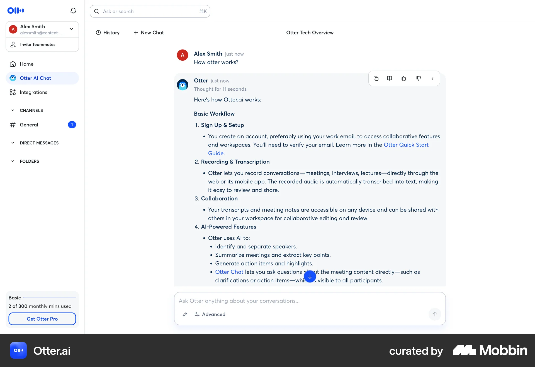Viewport: 535px width, 367px height.
Task: Start a New Chat
Action: point(149,33)
